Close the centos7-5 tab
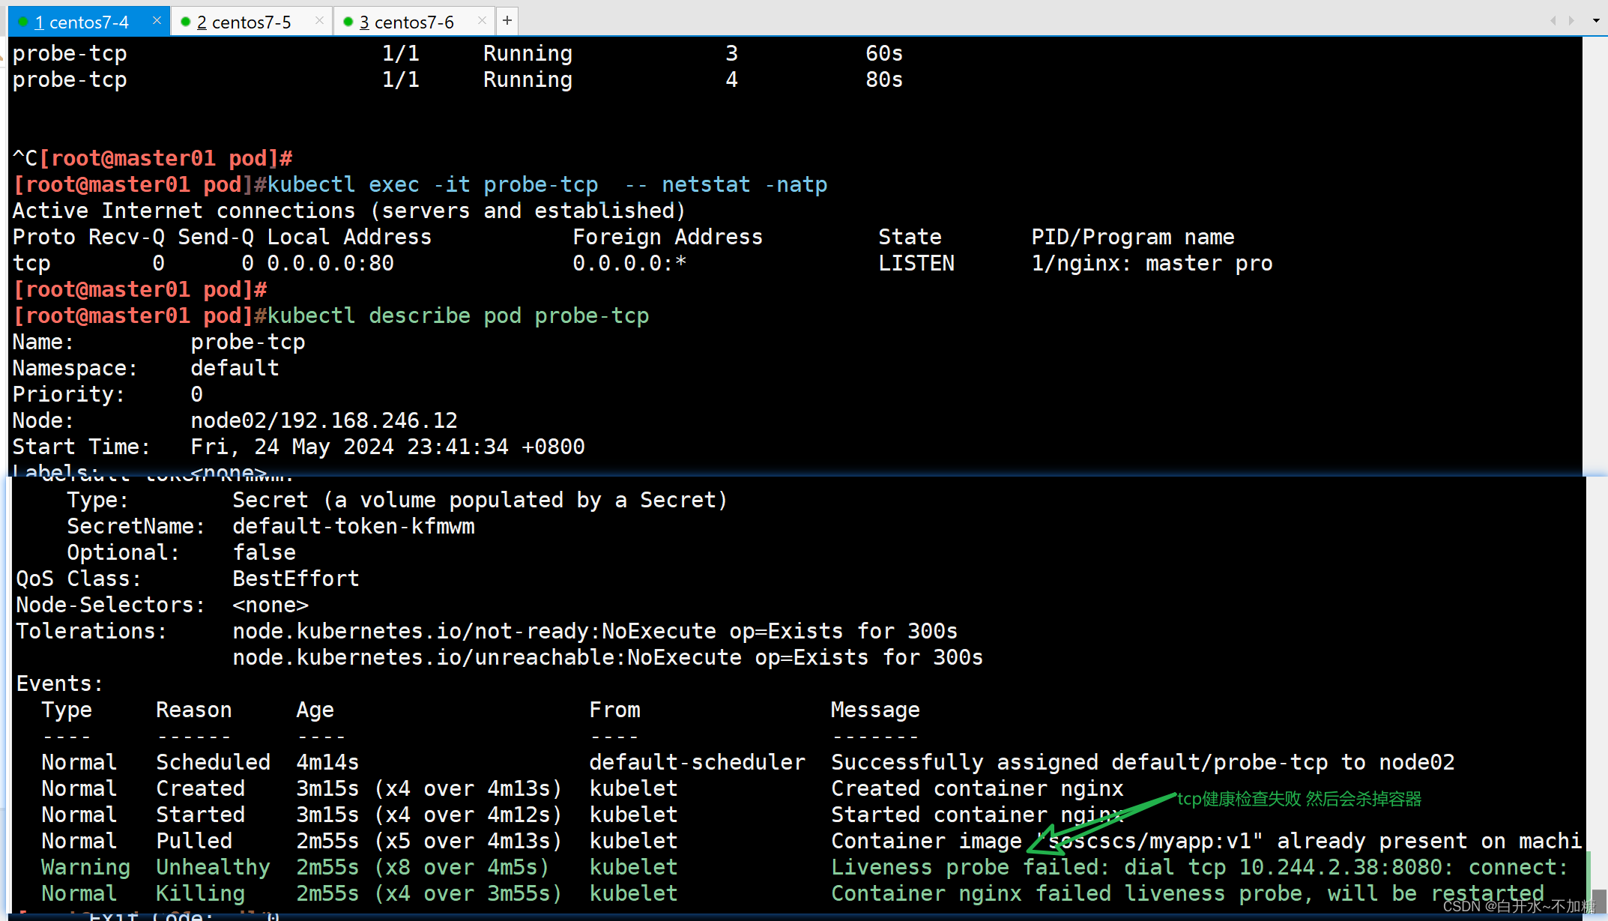Image resolution: width=1608 pixels, height=921 pixels. (x=319, y=21)
